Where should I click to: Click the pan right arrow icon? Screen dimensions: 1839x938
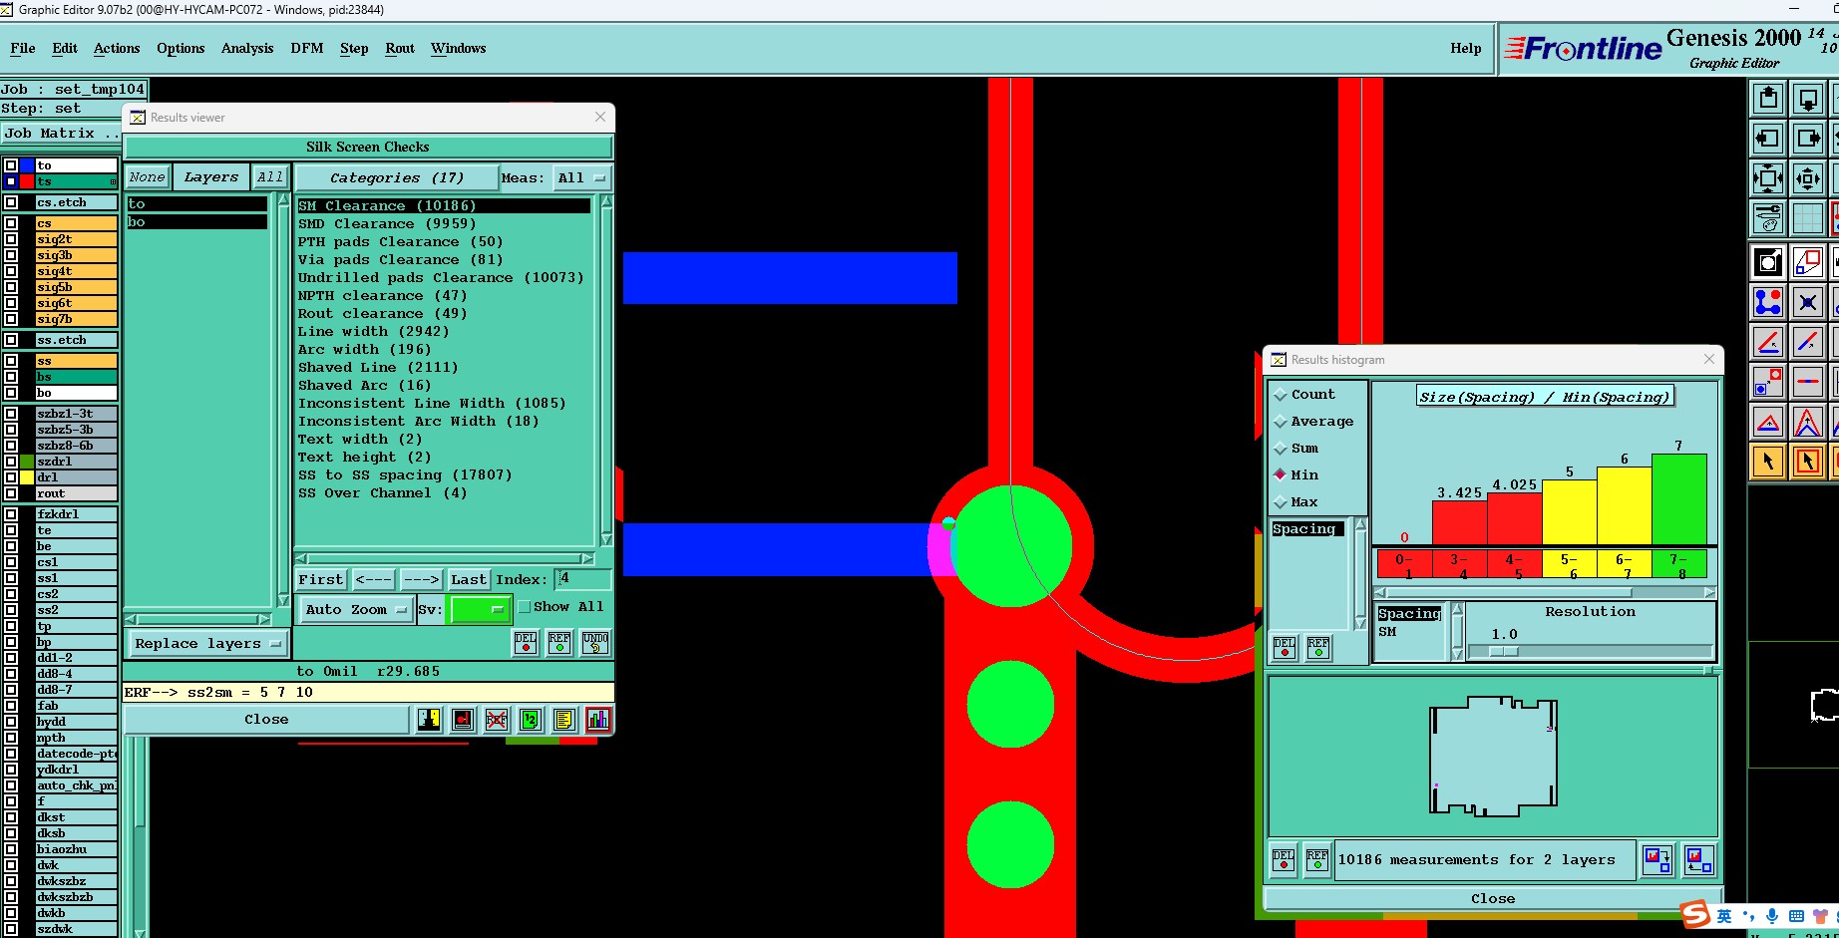(x=1808, y=139)
